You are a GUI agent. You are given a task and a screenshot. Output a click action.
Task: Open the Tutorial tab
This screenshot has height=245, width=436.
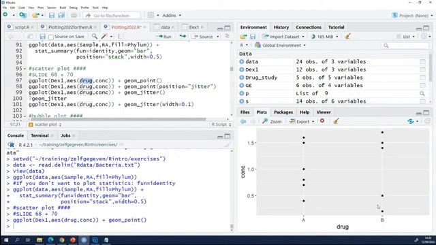click(x=336, y=27)
